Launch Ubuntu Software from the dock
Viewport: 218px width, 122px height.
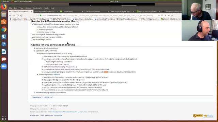coord(4,22)
